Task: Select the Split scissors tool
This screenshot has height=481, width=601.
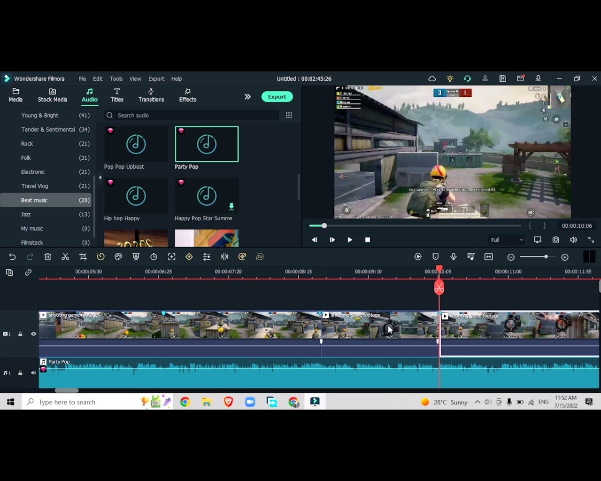Action: tap(65, 256)
